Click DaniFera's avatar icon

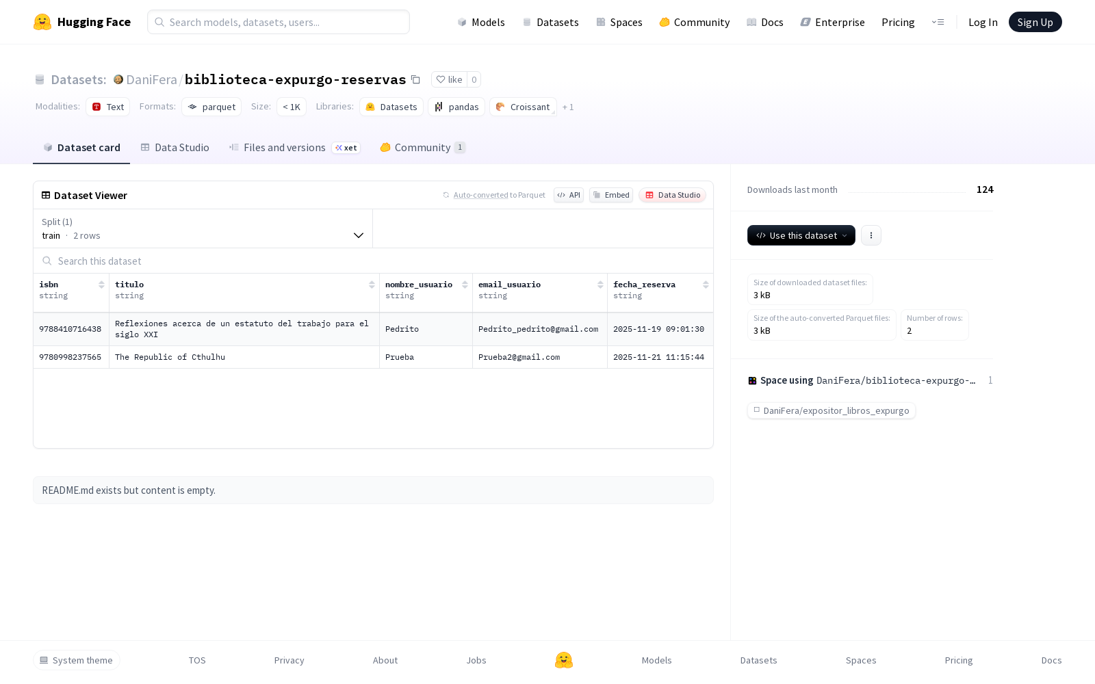pyautogui.click(x=118, y=79)
